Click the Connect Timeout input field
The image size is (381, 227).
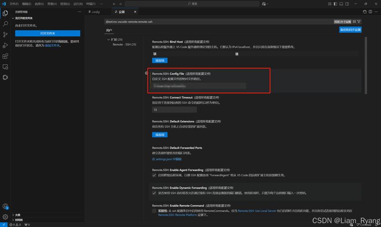click(x=174, y=110)
